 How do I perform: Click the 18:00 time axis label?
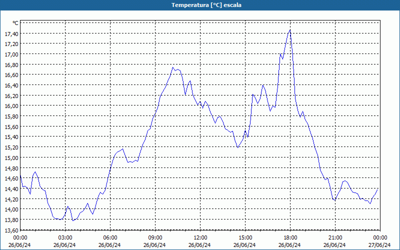pyautogui.click(x=290, y=238)
